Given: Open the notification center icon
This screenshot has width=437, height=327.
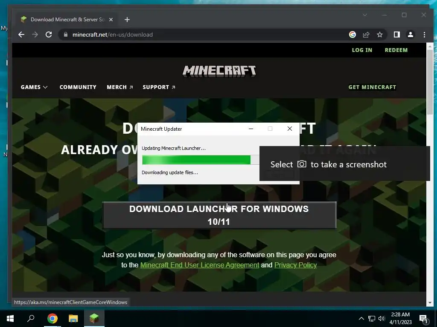Looking at the screenshot, I should 424,318.
